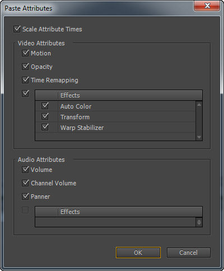Disable the Opacity attribute checkbox

(x=25, y=67)
